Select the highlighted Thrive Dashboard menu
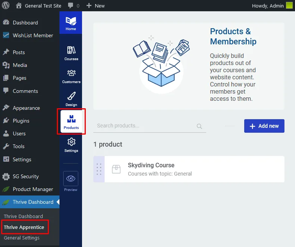 [30, 202]
